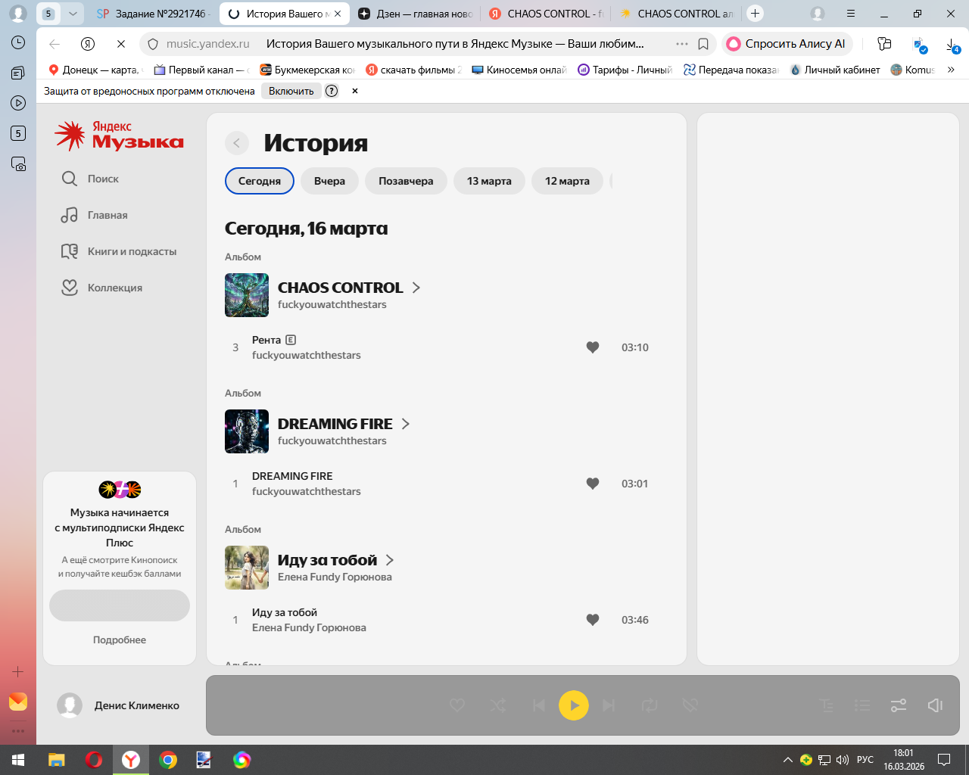Image resolution: width=969 pixels, height=775 pixels.
Task: Select the Вчера history tab
Action: pos(329,181)
